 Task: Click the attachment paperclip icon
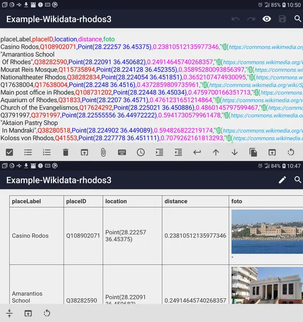click(103, 152)
